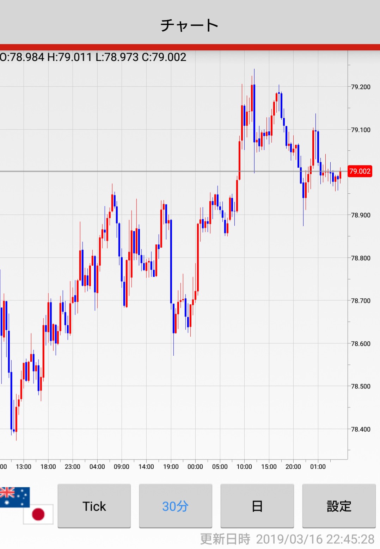
Task: Click the 79.200 price axis label
Action: coord(361,87)
